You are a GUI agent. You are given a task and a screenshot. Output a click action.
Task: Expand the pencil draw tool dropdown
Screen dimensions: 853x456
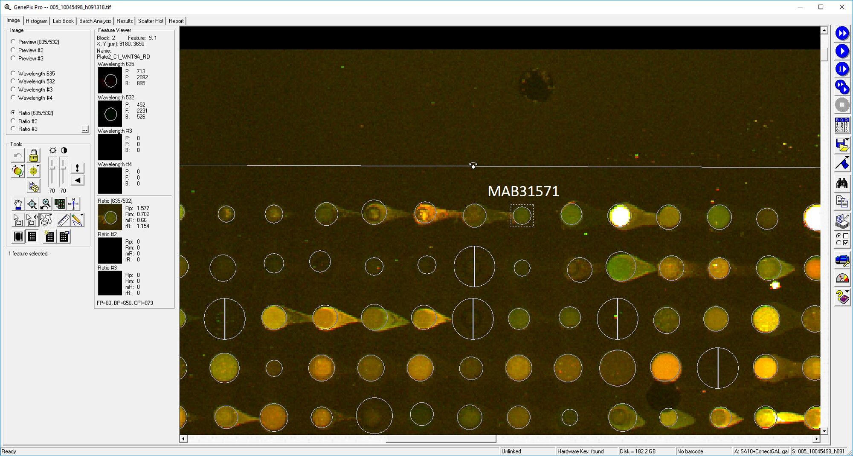pos(82,215)
